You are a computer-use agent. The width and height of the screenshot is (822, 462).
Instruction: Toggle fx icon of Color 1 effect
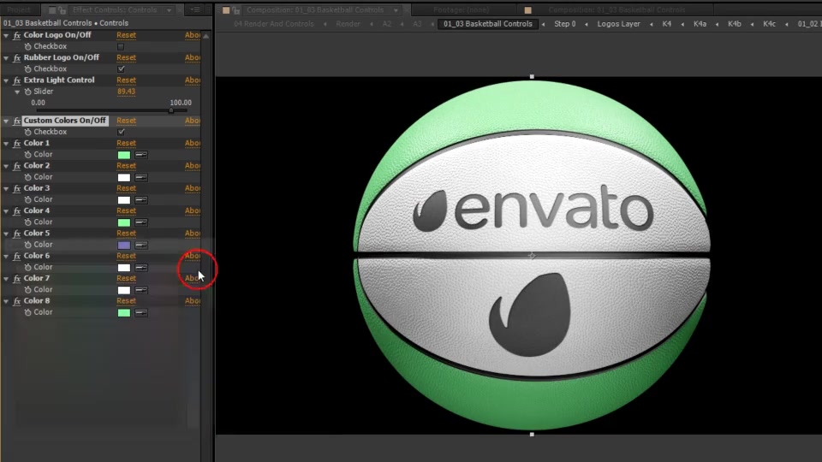coord(17,143)
